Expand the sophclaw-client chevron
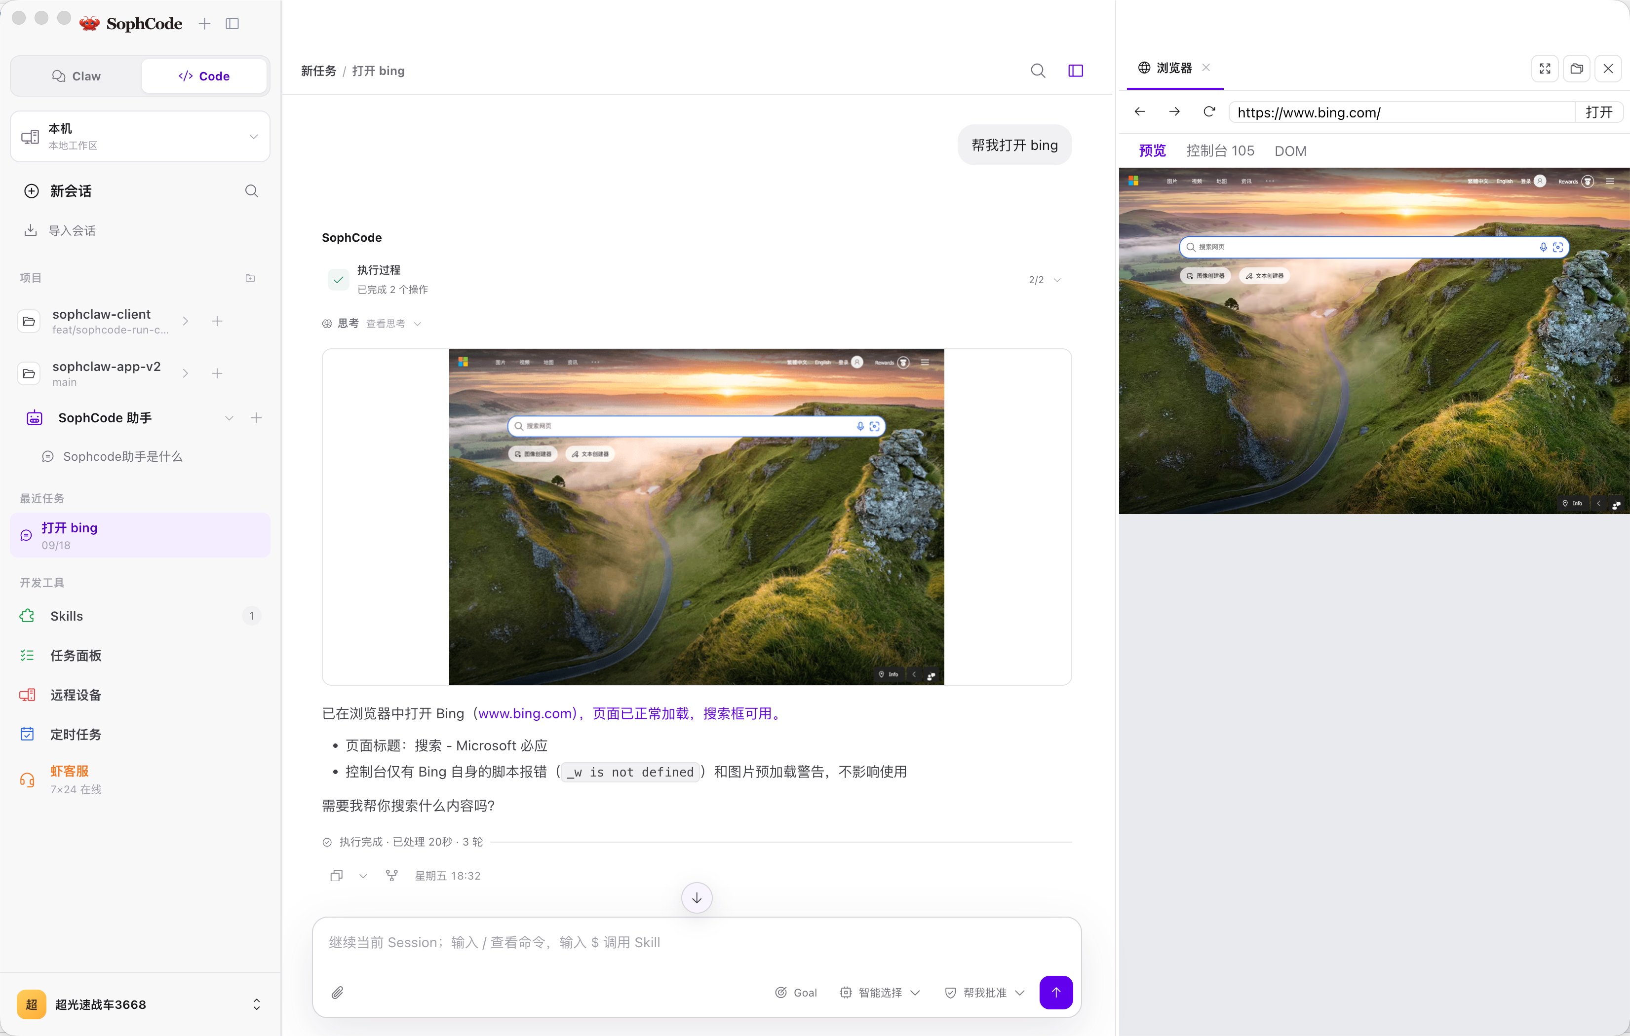This screenshot has width=1630, height=1036. pyautogui.click(x=185, y=322)
